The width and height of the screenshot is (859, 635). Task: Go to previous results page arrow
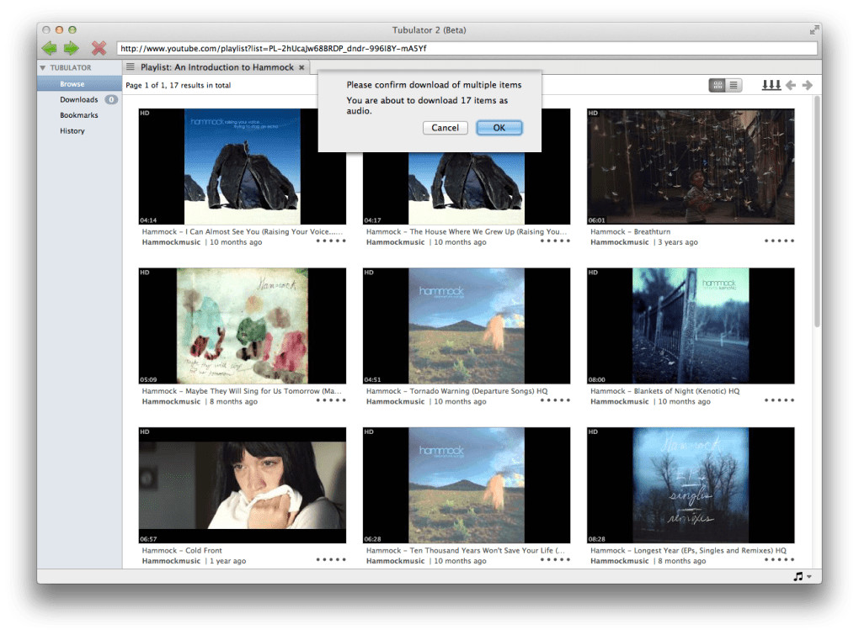[x=791, y=85]
